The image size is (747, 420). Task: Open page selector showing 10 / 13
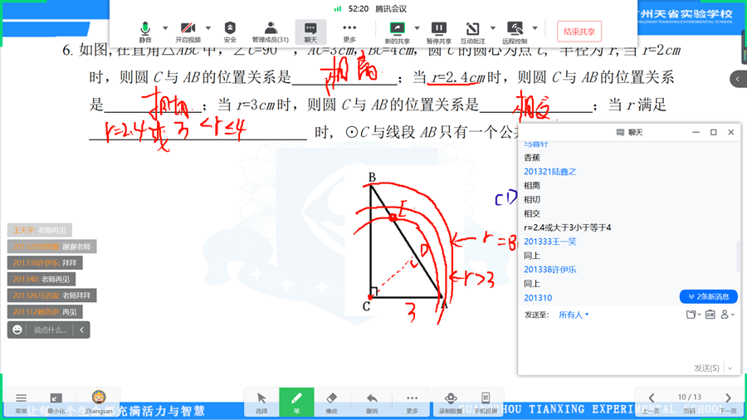click(690, 402)
